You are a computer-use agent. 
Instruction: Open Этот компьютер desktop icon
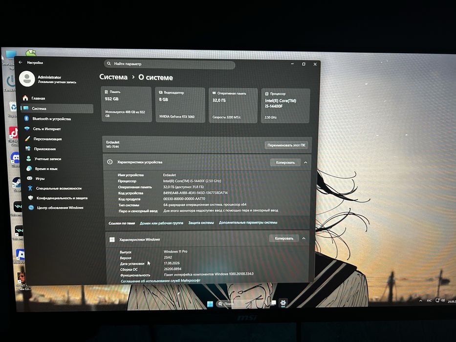click(x=10, y=60)
